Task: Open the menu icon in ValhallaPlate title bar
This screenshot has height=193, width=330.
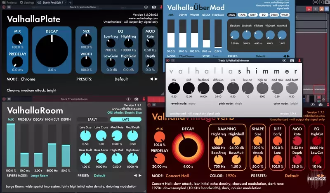Action: tap(9, 7)
